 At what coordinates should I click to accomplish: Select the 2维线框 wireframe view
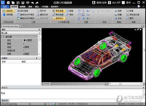8,11
